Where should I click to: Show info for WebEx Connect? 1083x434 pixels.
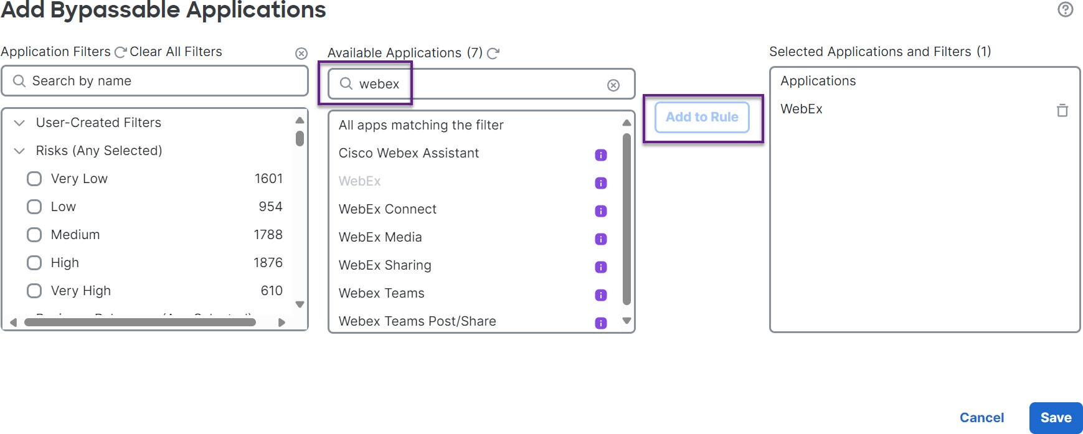click(601, 211)
